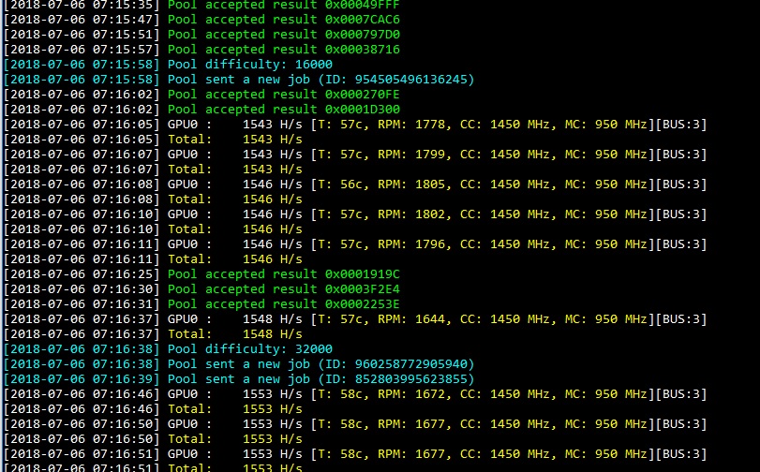Viewport: 760px width, 472px height.
Task: Click job ID 960258772905940
Action: [x=410, y=364]
